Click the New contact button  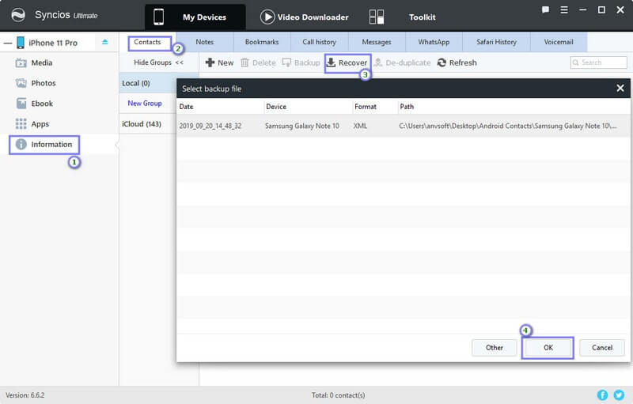click(220, 63)
